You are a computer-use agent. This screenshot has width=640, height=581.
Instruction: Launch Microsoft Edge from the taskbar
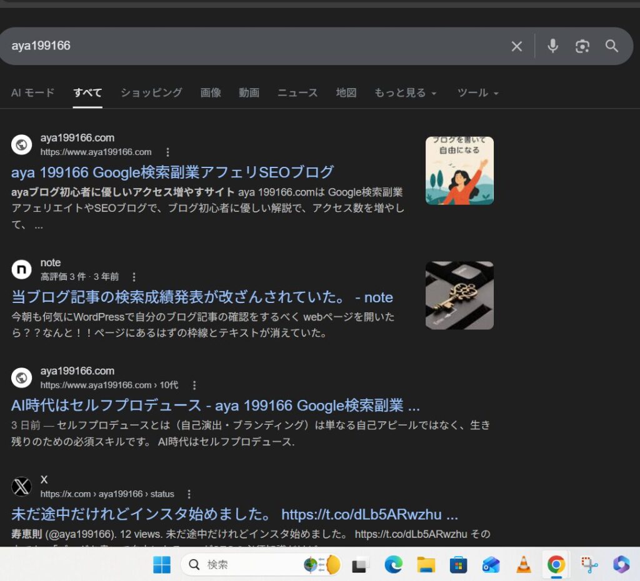393,565
